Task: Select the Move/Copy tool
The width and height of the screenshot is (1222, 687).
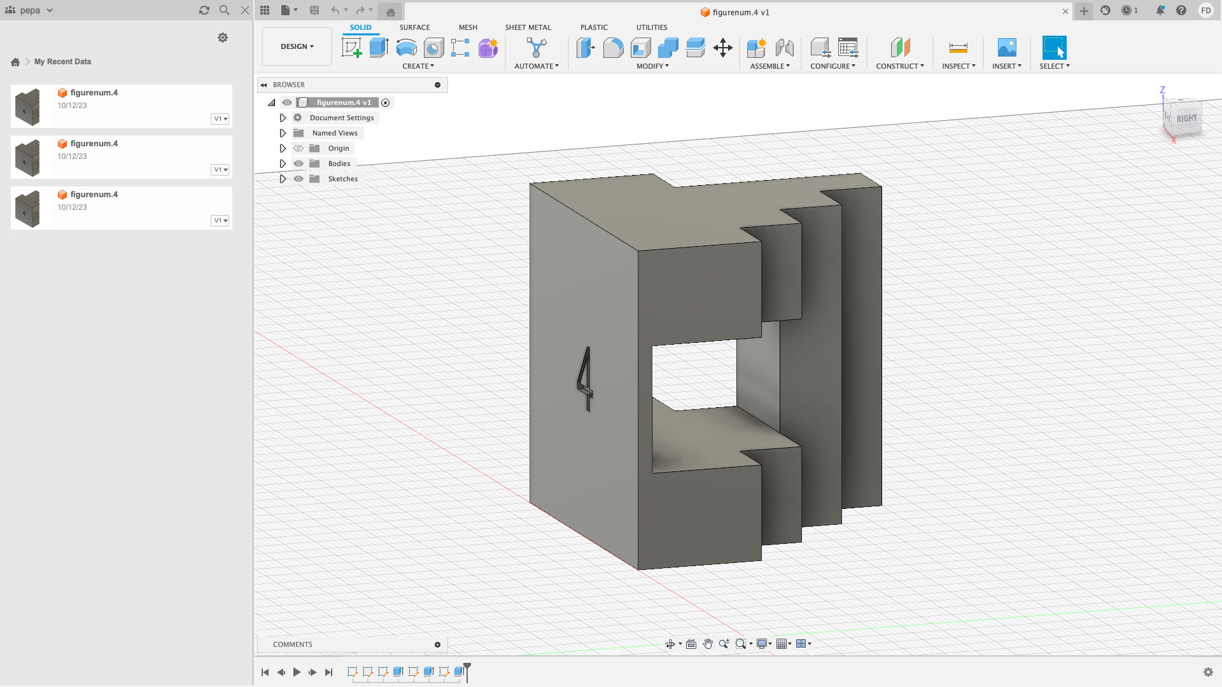Action: 723,48
